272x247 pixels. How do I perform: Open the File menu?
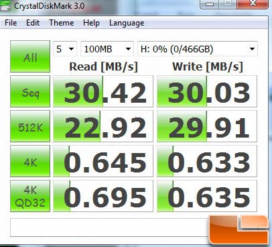point(11,23)
